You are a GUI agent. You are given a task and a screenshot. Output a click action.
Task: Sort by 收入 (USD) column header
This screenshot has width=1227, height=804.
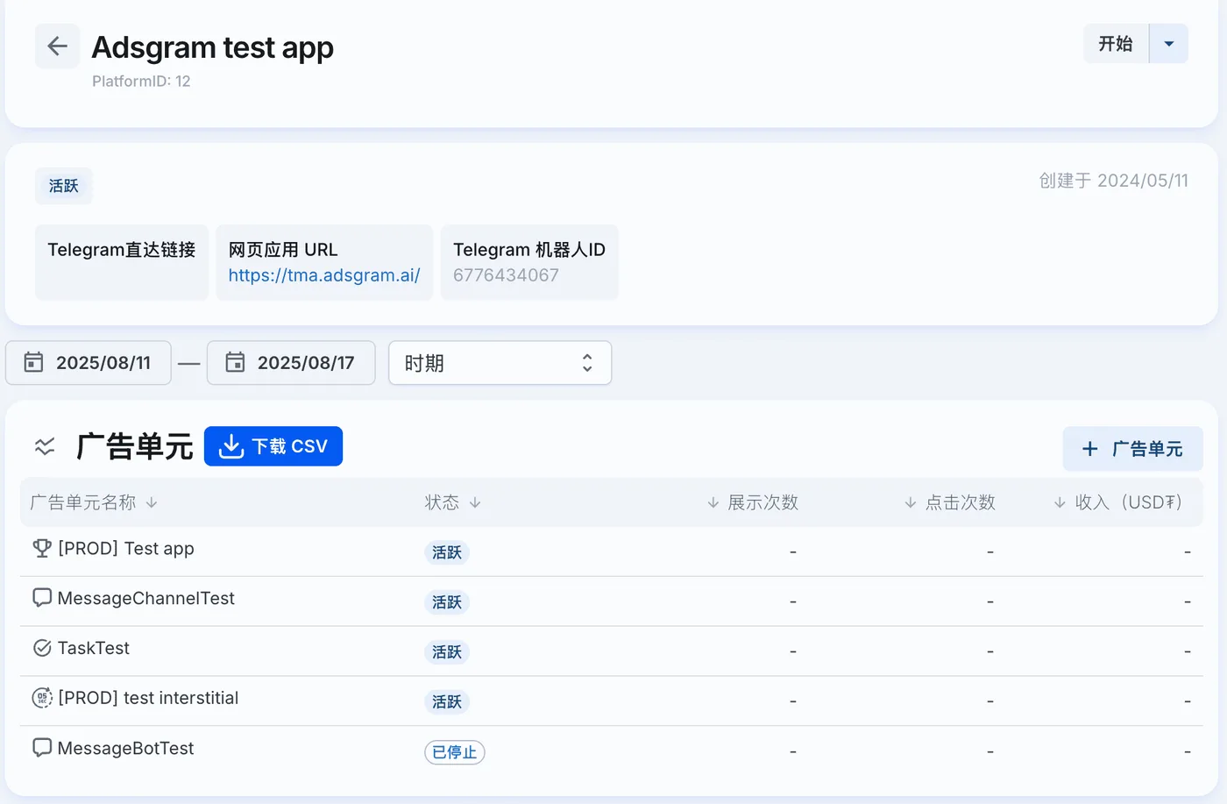point(1118,502)
